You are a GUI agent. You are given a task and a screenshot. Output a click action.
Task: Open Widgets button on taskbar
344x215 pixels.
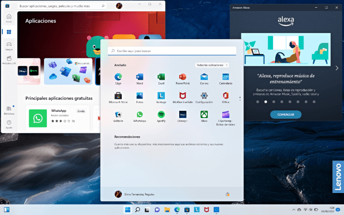click(x=7, y=210)
